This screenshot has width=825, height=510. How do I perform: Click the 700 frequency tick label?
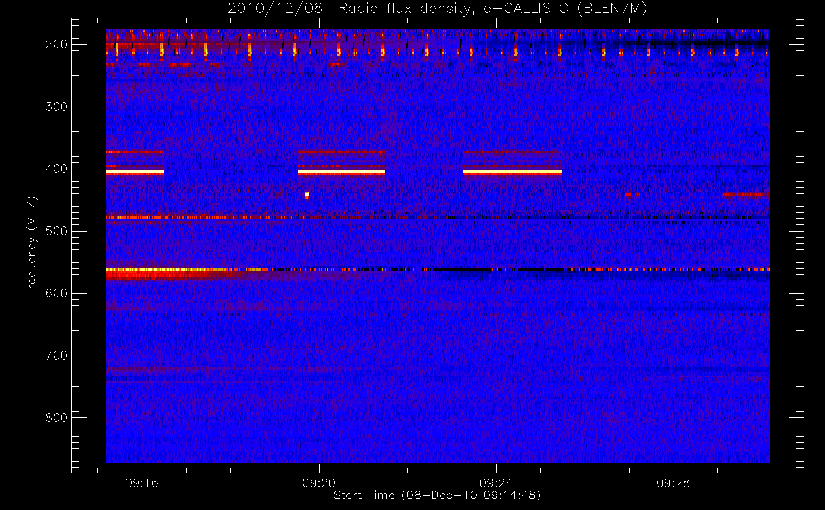[x=57, y=355]
